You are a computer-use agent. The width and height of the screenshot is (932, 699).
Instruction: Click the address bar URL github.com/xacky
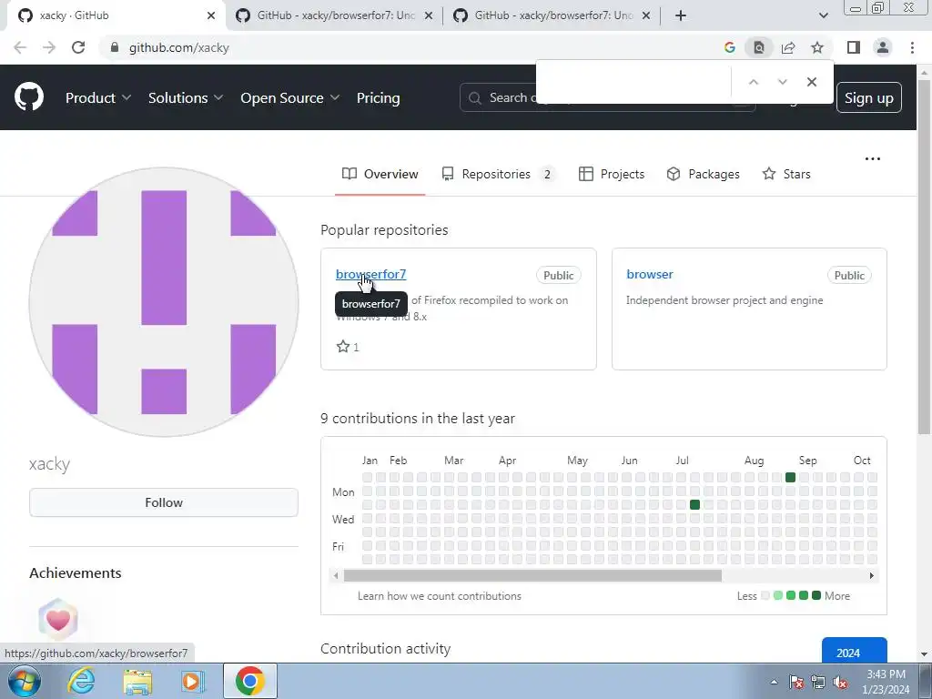point(179,47)
